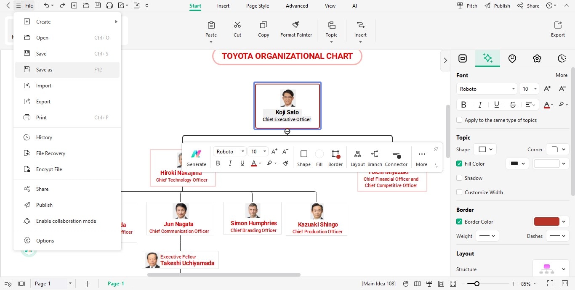Switch to the Page Style tab
This screenshot has width=575, height=290.
pos(258,6)
